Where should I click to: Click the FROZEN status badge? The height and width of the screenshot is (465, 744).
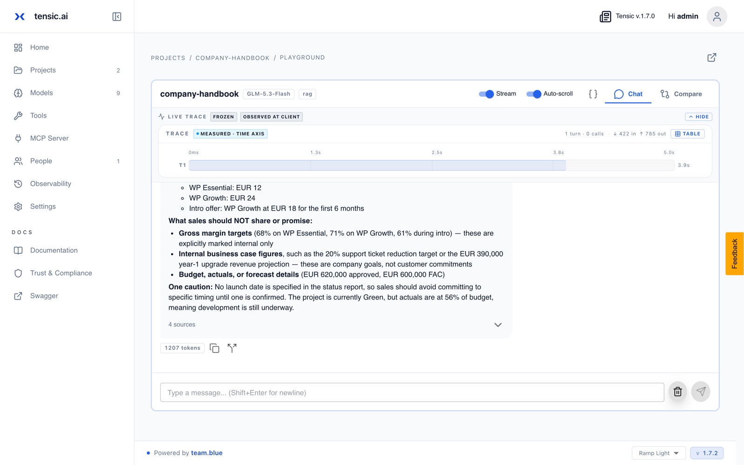click(x=224, y=117)
